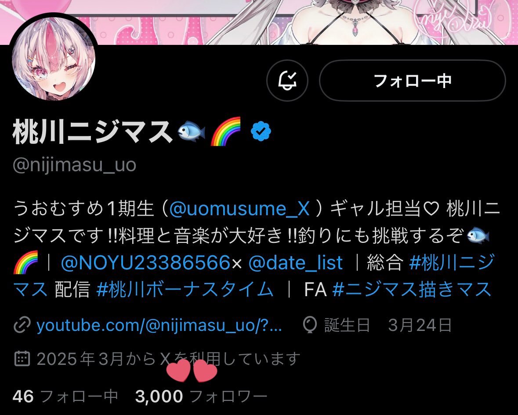Click the fish emoji next to display name
Screen dimensions: 518x415
point(191,132)
